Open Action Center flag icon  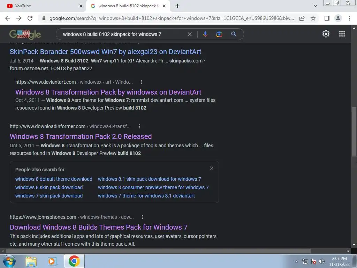313,262
